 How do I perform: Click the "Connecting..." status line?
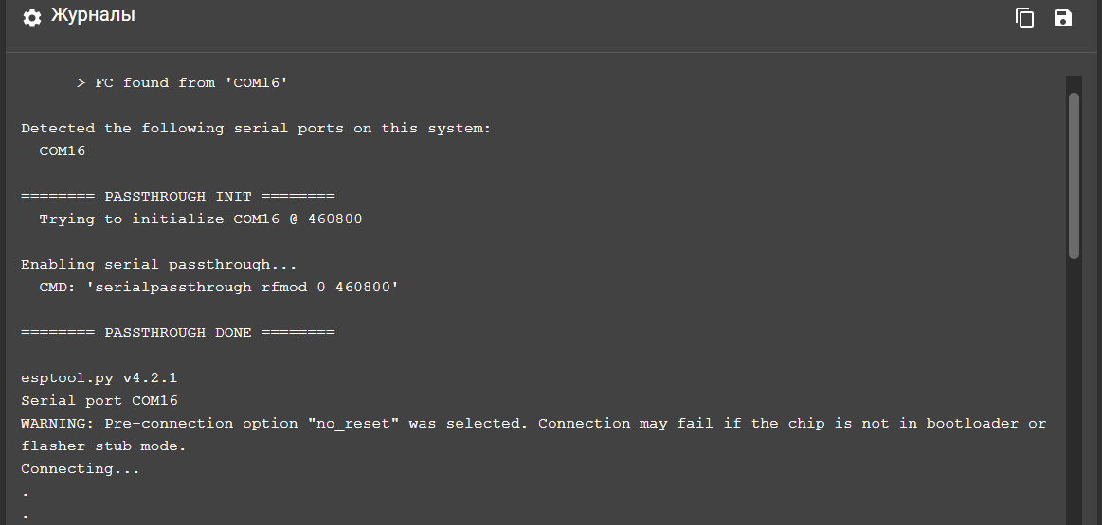(81, 469)
